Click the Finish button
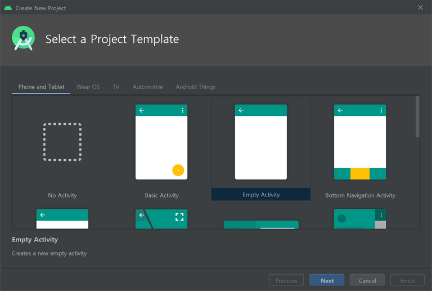This screenshot has width=432, height=291. tap(407, 280)
